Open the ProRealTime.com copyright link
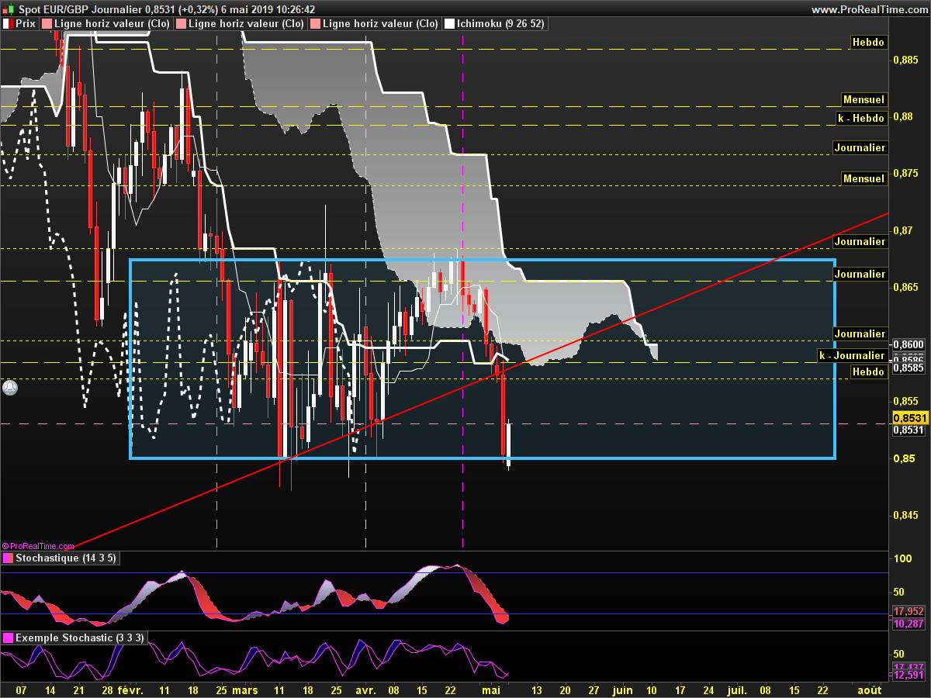 tap(39, 546)
